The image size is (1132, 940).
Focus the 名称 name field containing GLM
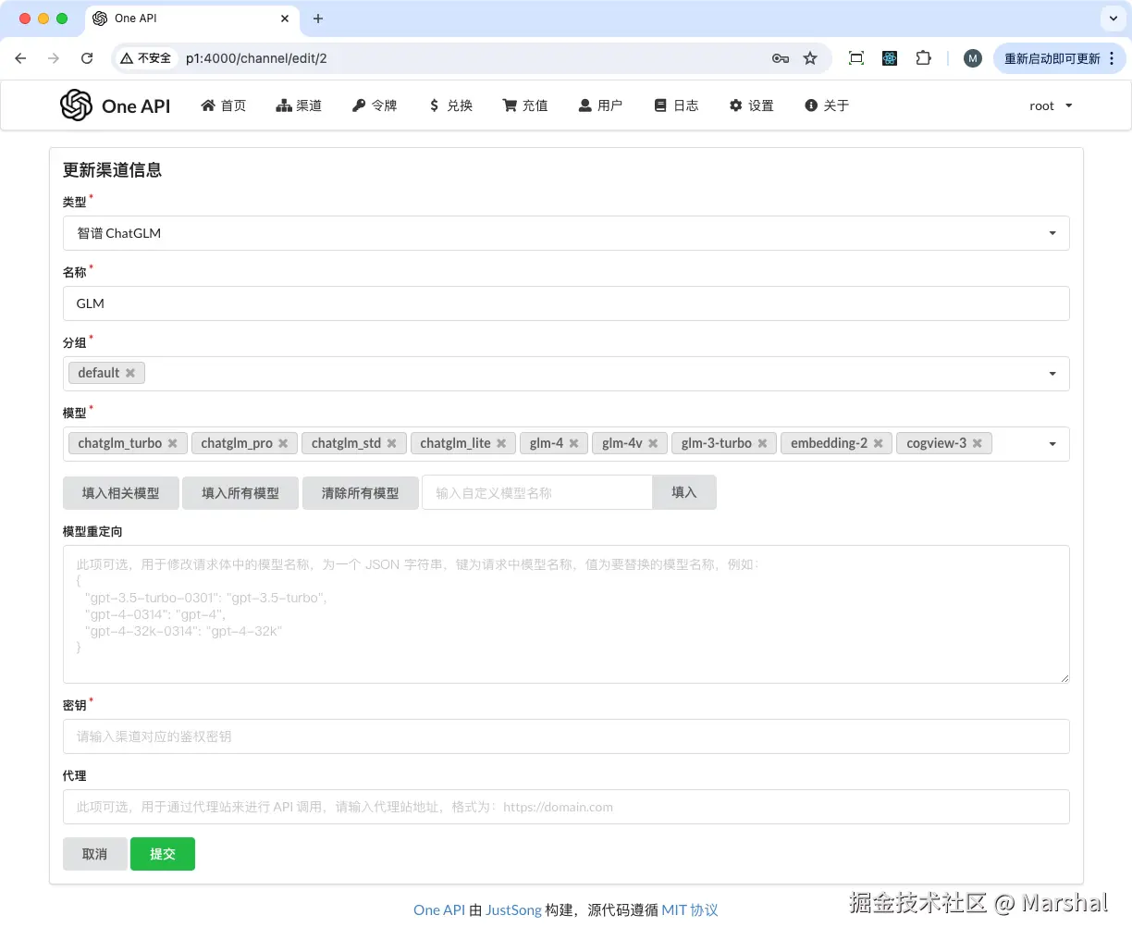click(566, 303)
